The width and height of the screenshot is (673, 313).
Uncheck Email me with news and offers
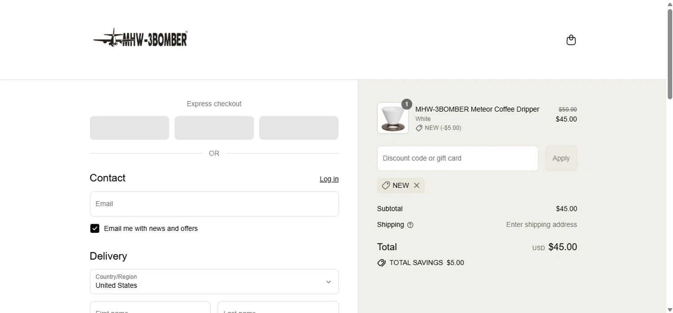pos(95,229)
